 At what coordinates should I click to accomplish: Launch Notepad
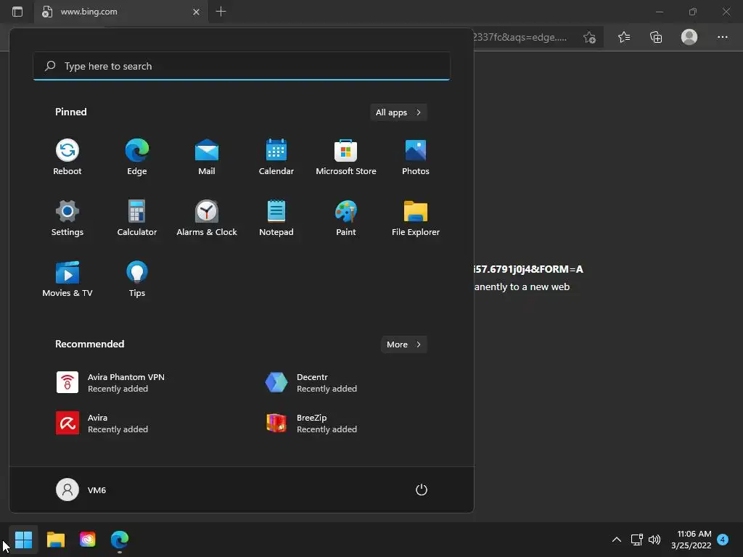tap(276, 218)
